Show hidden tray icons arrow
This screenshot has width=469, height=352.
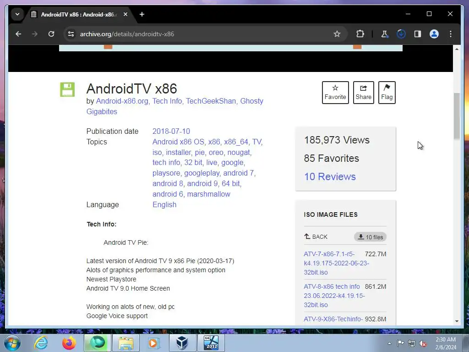[x=389, y=343]
